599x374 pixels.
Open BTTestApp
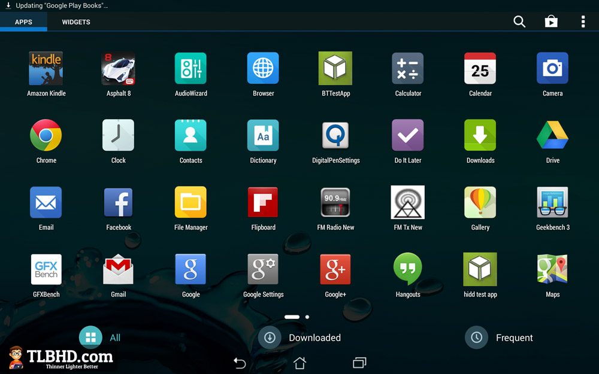pyautogui.click(x=335, y=69)
